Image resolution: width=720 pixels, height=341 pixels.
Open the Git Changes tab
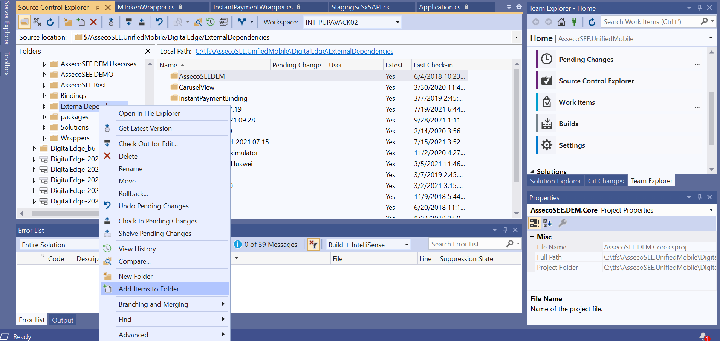pyautogui.click(x=606, y=181)
